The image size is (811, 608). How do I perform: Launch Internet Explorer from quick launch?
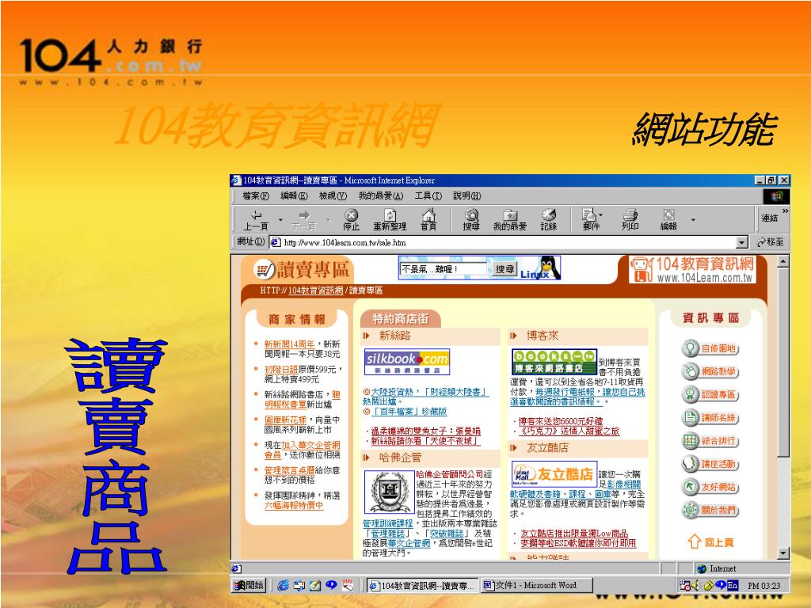point(283,585)
